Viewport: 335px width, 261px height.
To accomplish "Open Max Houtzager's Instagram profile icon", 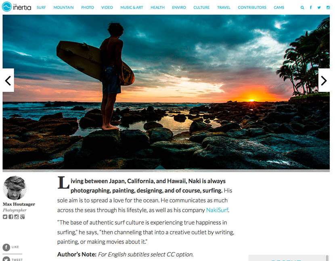I will point(17,217).
